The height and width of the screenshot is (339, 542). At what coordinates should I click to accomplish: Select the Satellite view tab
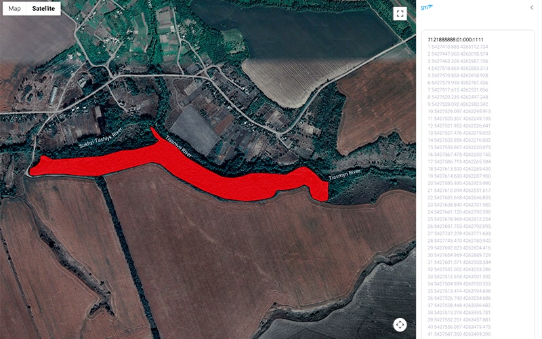43,9
